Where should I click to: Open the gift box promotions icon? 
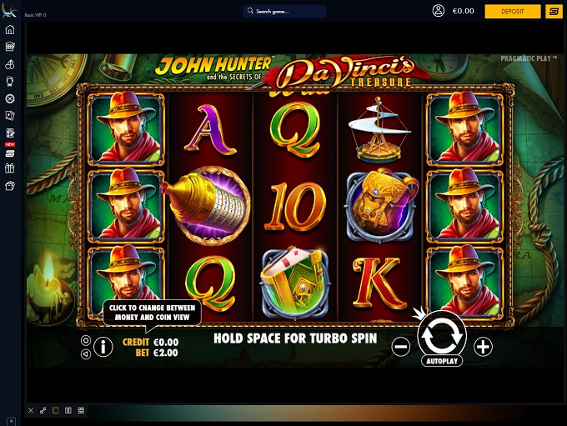(x=10, y=168)
